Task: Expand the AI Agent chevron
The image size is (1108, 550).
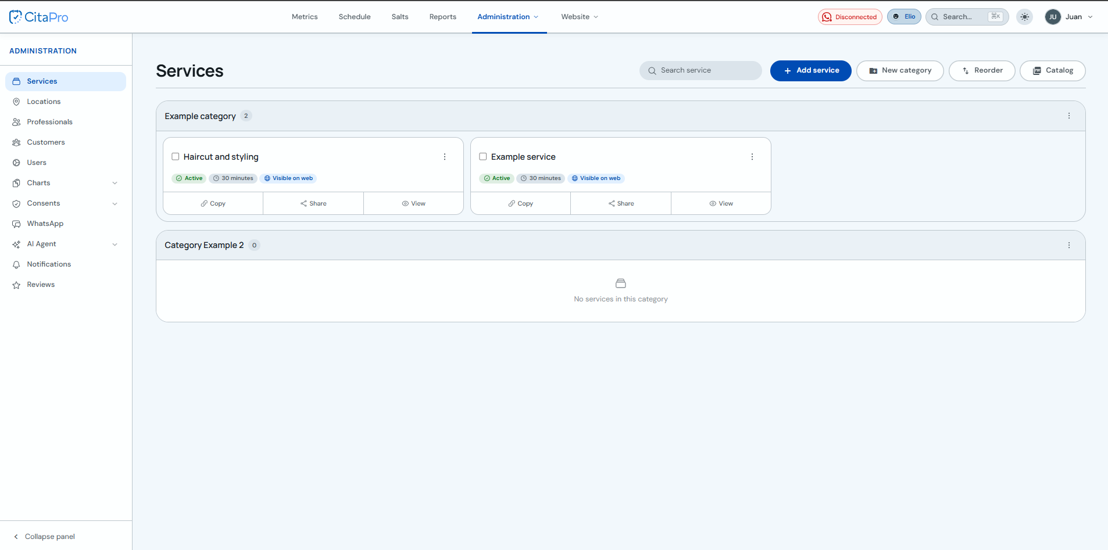Action: [x=115, y=244]
